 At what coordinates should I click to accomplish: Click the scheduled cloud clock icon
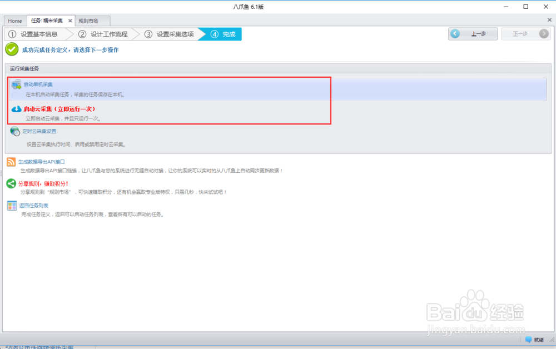pos(15,132)
